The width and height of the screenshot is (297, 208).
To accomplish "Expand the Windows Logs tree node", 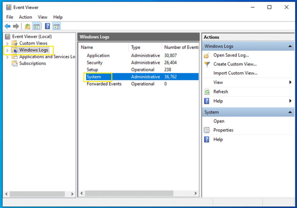I will click(7, 50).
